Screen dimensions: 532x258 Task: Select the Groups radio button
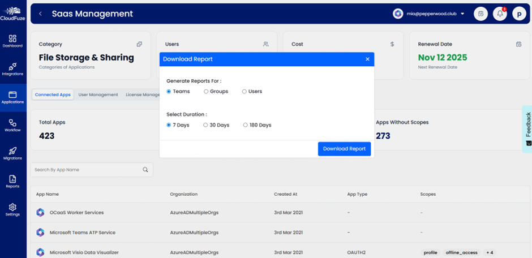pyautogui.click(x=206, y=92)
